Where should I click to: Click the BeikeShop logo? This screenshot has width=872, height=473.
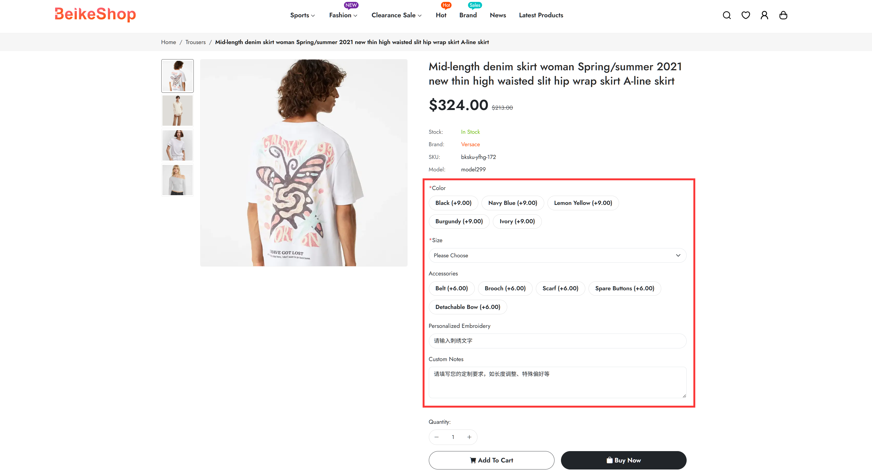click(x=95, y=14)
